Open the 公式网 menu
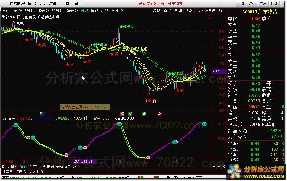Image resolution: width=287 pixels, height=181 pixels. 40,4
